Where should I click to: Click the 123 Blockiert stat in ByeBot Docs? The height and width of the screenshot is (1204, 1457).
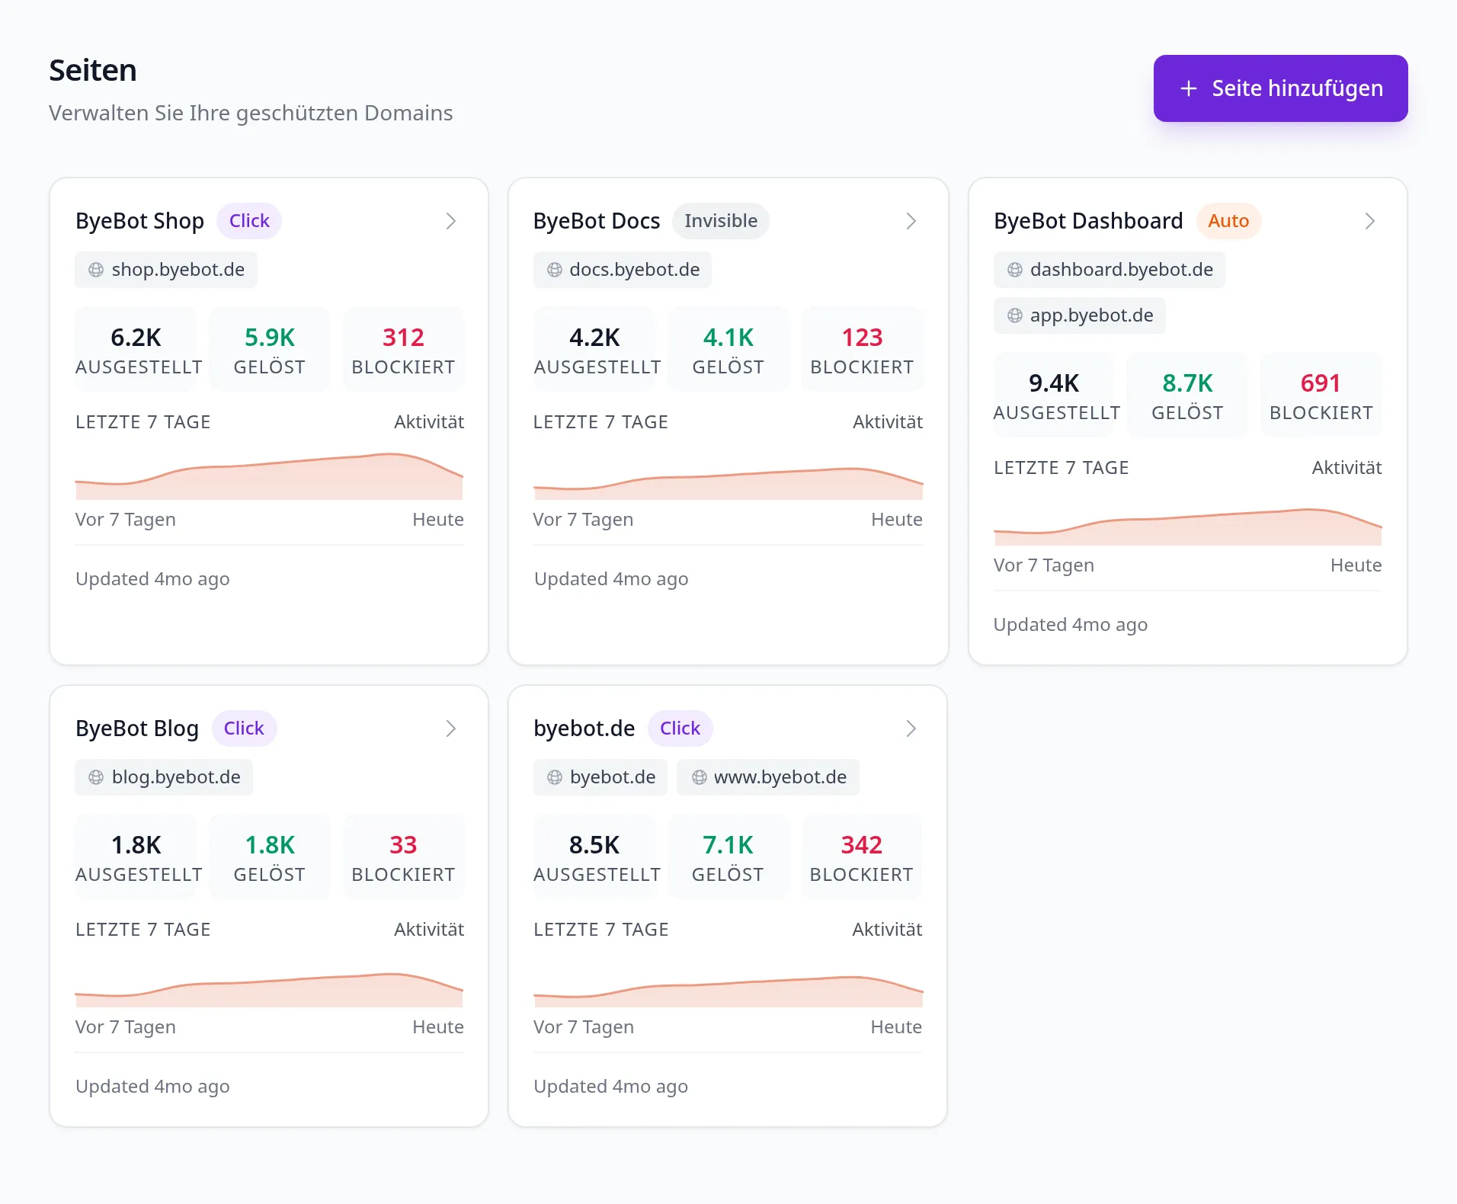click(862, 350)
